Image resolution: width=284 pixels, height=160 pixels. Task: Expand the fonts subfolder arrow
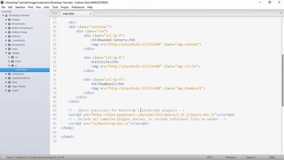pyautogui.click(x=9, y=61)
